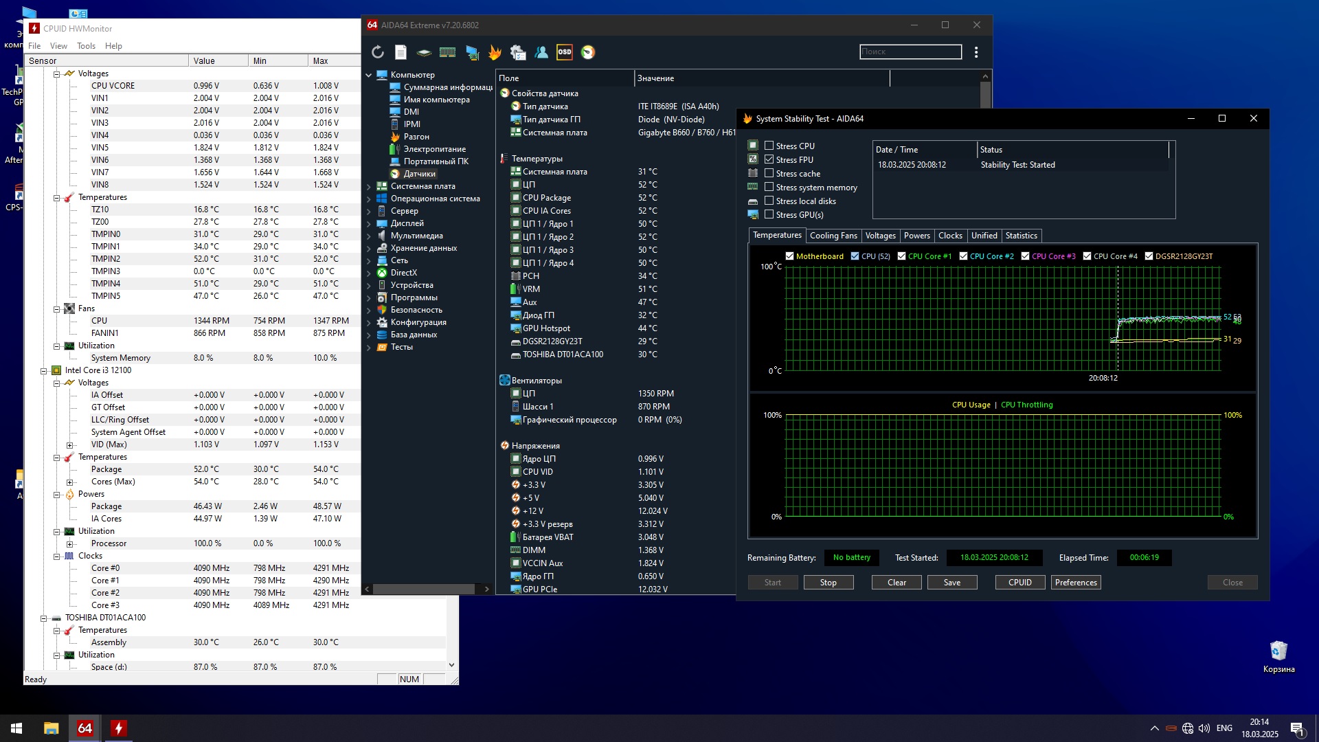The width and height of the screenshot is (1319, 742).
Task: Click the gauge SensorPanel icon
Action: [588, 52]
